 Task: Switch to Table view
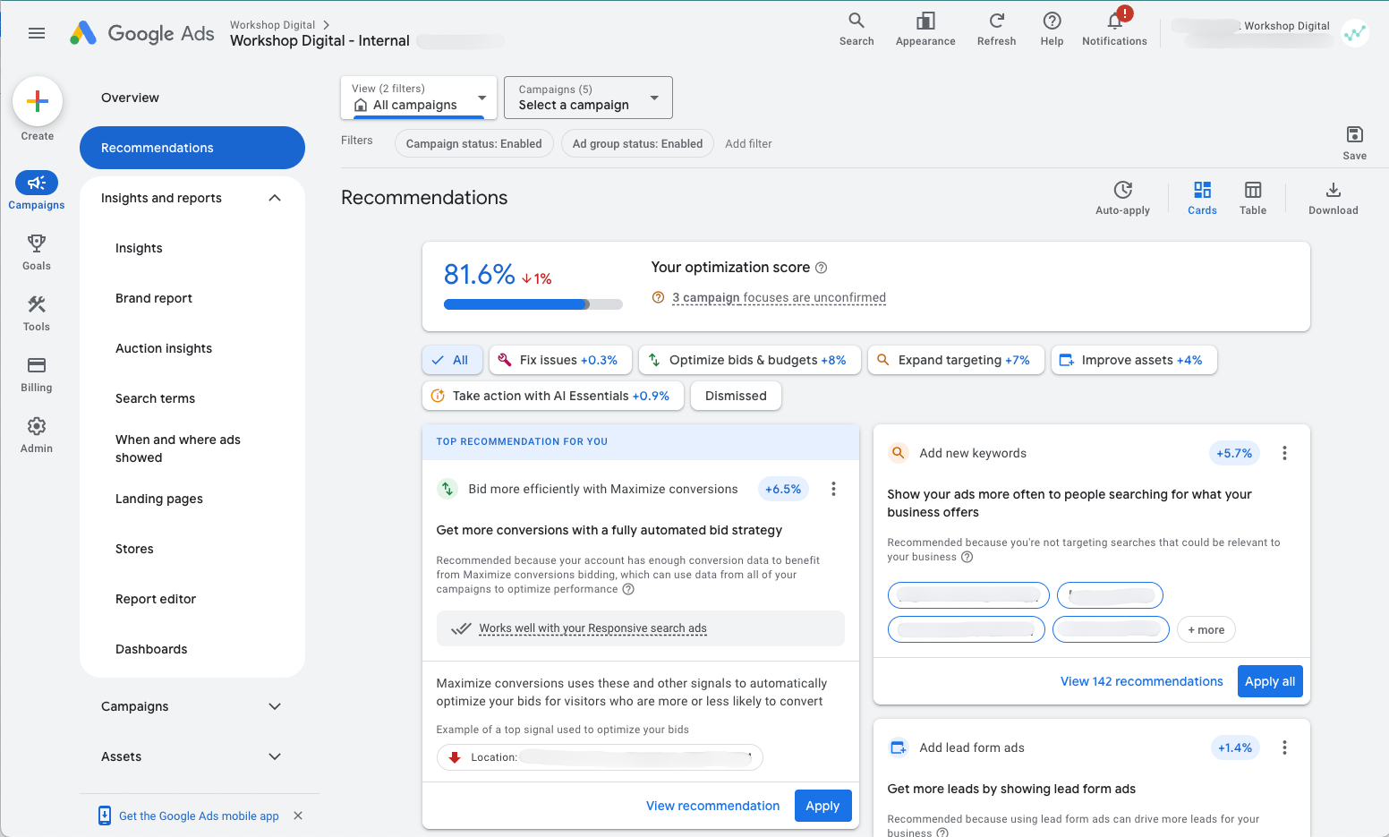1253,197
